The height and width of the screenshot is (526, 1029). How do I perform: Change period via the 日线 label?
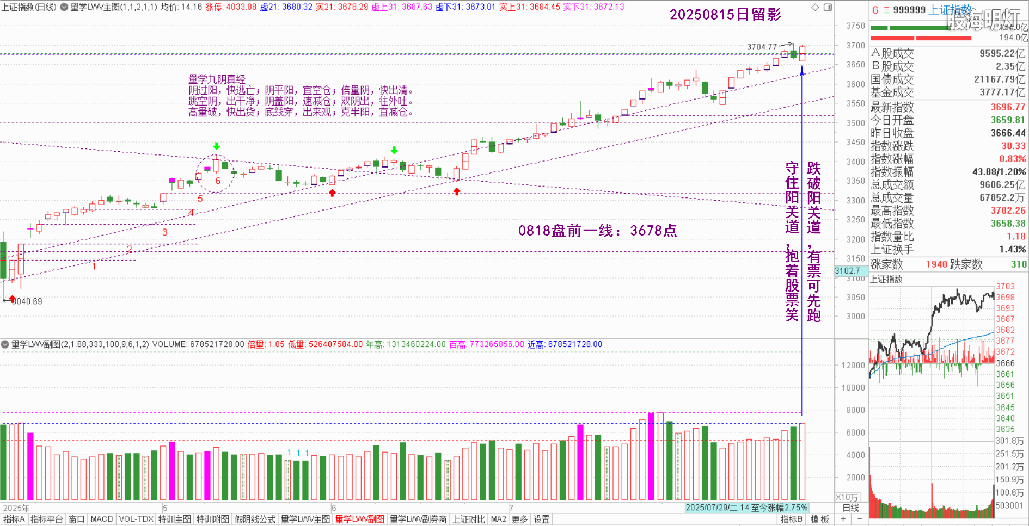[851, 508]
